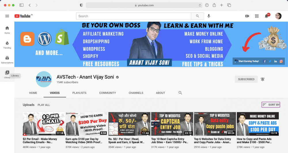Screen dimensions: 288x153
Task: Open the Captcha Entry Job thumbnail
Action: tap(172, 124)
